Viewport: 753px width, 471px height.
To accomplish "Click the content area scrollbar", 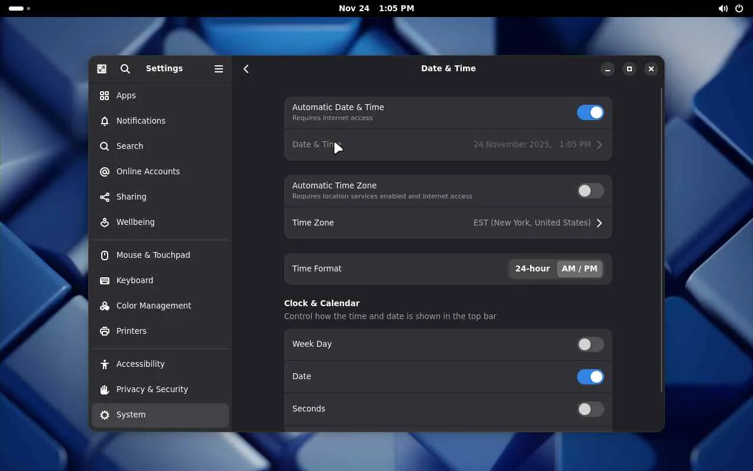I will (662, 240).
